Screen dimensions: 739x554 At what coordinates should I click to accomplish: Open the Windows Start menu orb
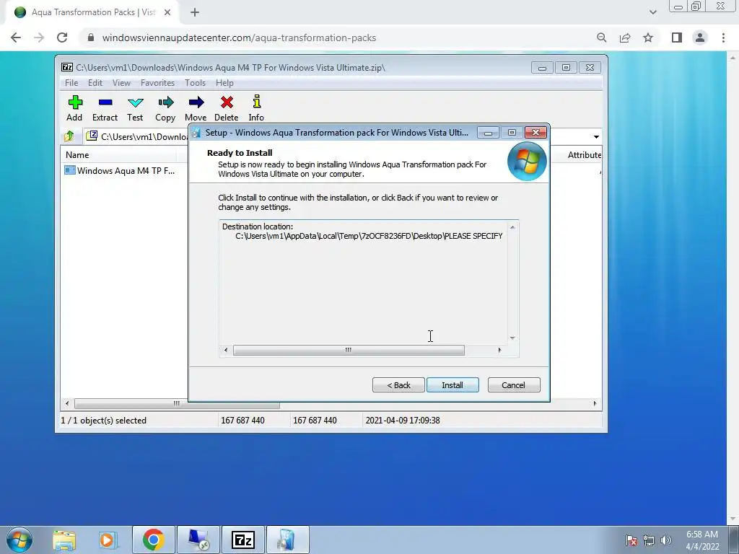coord(19,540)
